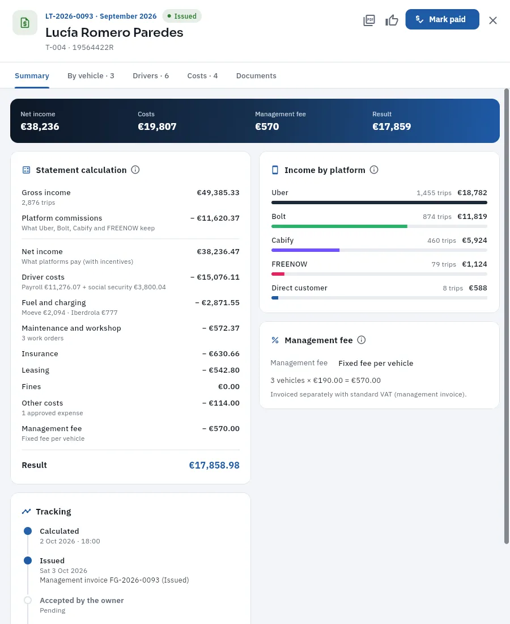Close the statement panel with the X
This screenshot has height=624, width=510.
(493, 20)
